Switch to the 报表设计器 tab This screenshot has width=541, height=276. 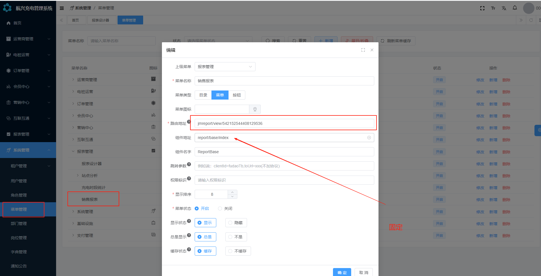[100, 20]
